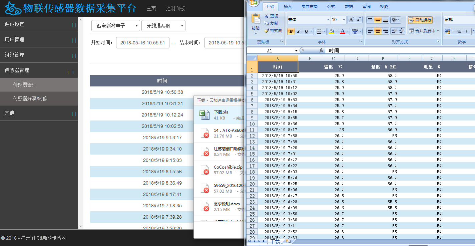Viewport: 475px width, 246px height.
Task: Click the Italic formatting icon
Action: point(299,31)
